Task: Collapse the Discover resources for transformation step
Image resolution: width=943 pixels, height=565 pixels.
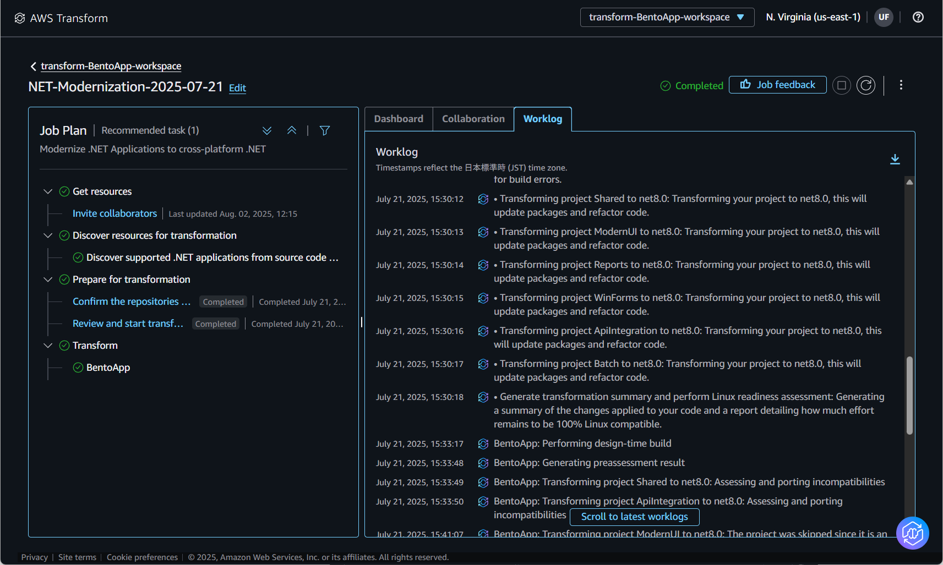Action: [48, 235]
